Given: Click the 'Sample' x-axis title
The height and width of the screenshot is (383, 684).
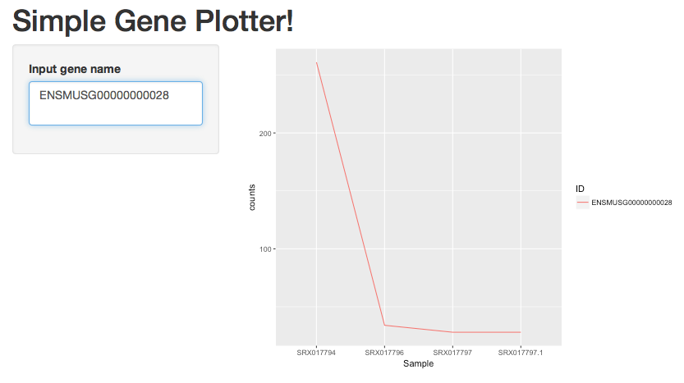Looking at the screenshot, I should [418, 363].
